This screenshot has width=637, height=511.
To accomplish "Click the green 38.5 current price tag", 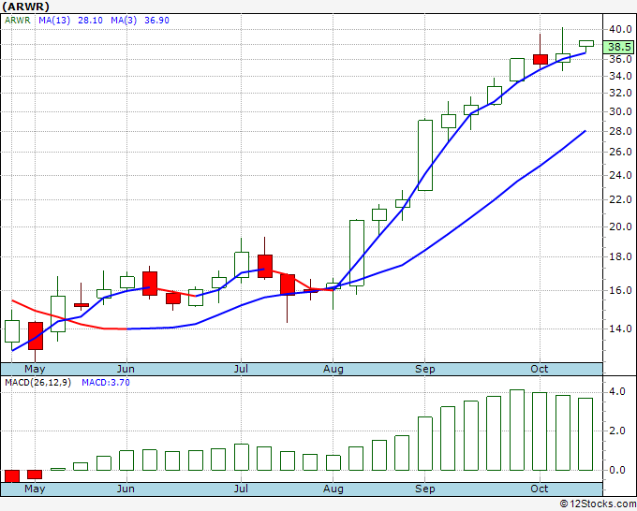I will [619, 47].
